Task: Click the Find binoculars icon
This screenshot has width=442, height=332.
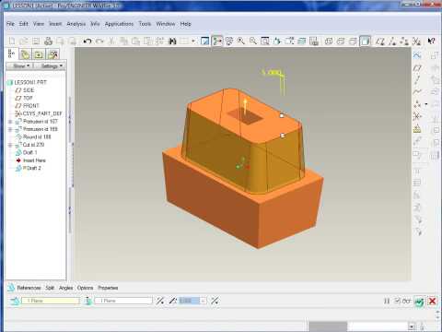Action: [x=173, y=41]
